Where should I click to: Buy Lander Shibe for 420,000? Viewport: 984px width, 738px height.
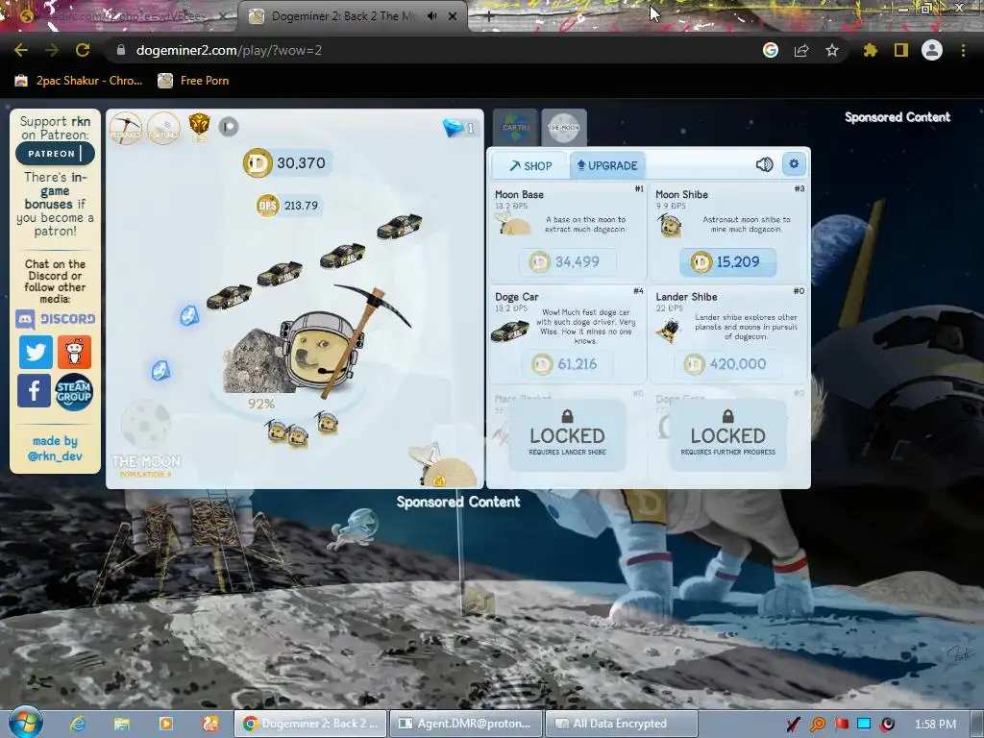point(728,364)
